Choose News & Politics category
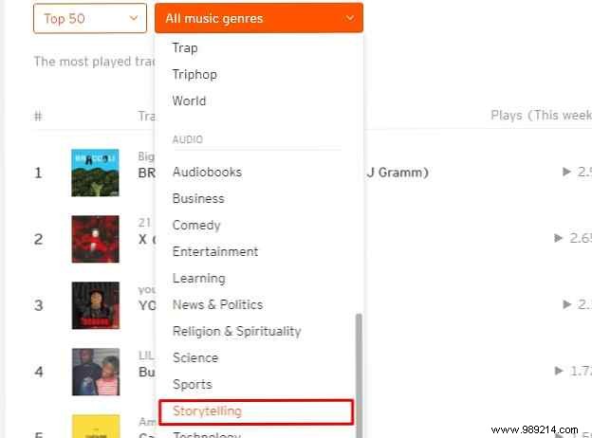Viewport: 592px width, 438px height. 217,304
